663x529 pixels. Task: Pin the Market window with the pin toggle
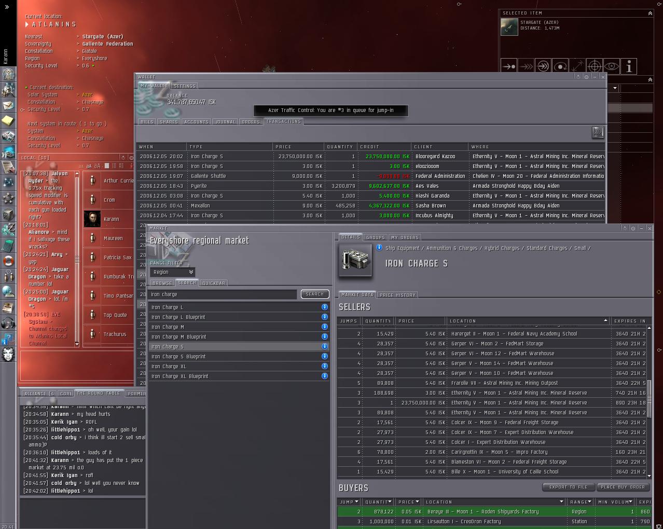click(x=633, y=228)
